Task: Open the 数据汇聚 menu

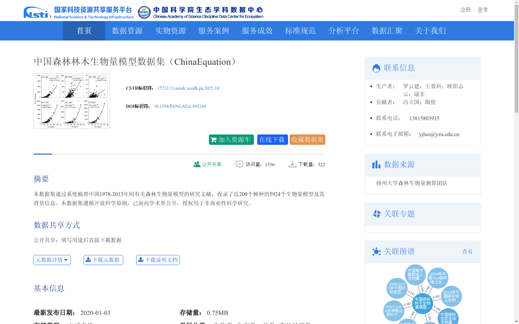Action: [x=387, y=31]
